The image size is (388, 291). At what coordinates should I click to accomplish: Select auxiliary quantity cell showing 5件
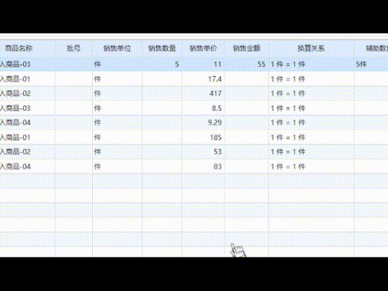coord(371,64)
